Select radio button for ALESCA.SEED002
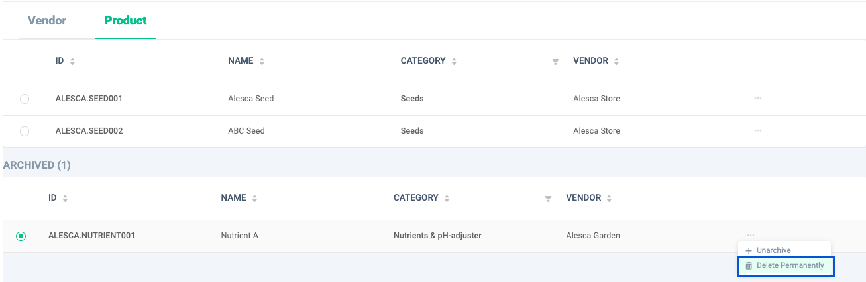Viewport: 866px width, 282px height. click(x=25, y=131)
